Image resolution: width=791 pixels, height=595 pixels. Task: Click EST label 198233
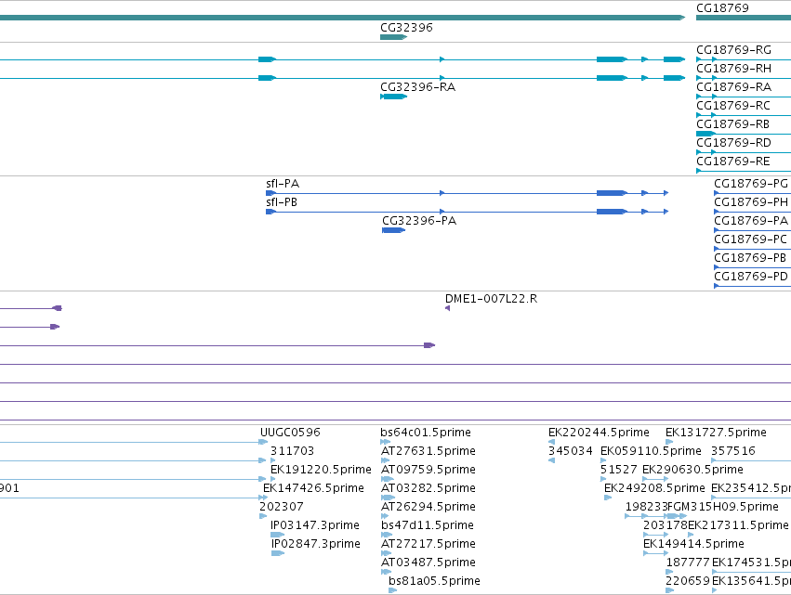[x=646, y=508]
